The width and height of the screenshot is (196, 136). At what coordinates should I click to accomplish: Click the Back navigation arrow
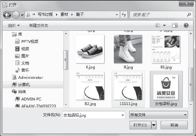point(7,15)
